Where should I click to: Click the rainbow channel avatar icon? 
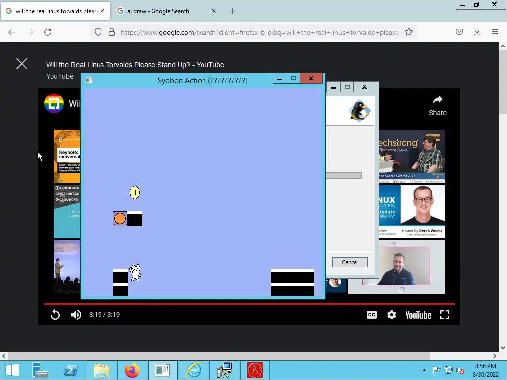coord(53,103)
